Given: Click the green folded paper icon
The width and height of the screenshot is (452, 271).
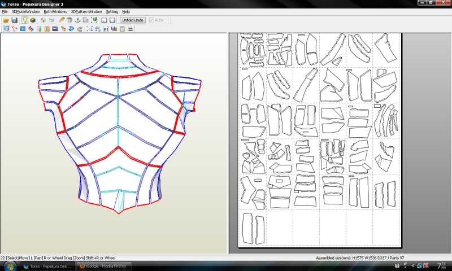Looking at the screenshot, I should (39, 29).
